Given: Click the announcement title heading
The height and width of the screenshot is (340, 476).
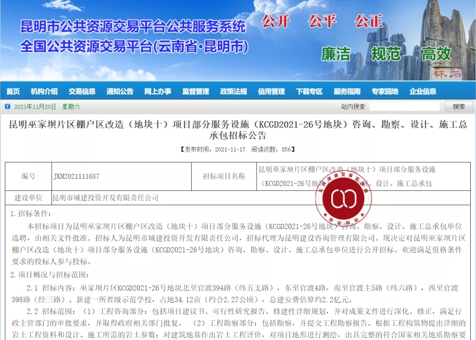Looking at the screenshot, I should tap(238, 130).
